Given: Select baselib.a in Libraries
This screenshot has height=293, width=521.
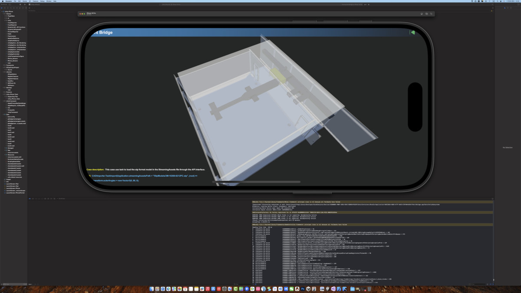Looking at the screenshot, I should click(10, 81).
